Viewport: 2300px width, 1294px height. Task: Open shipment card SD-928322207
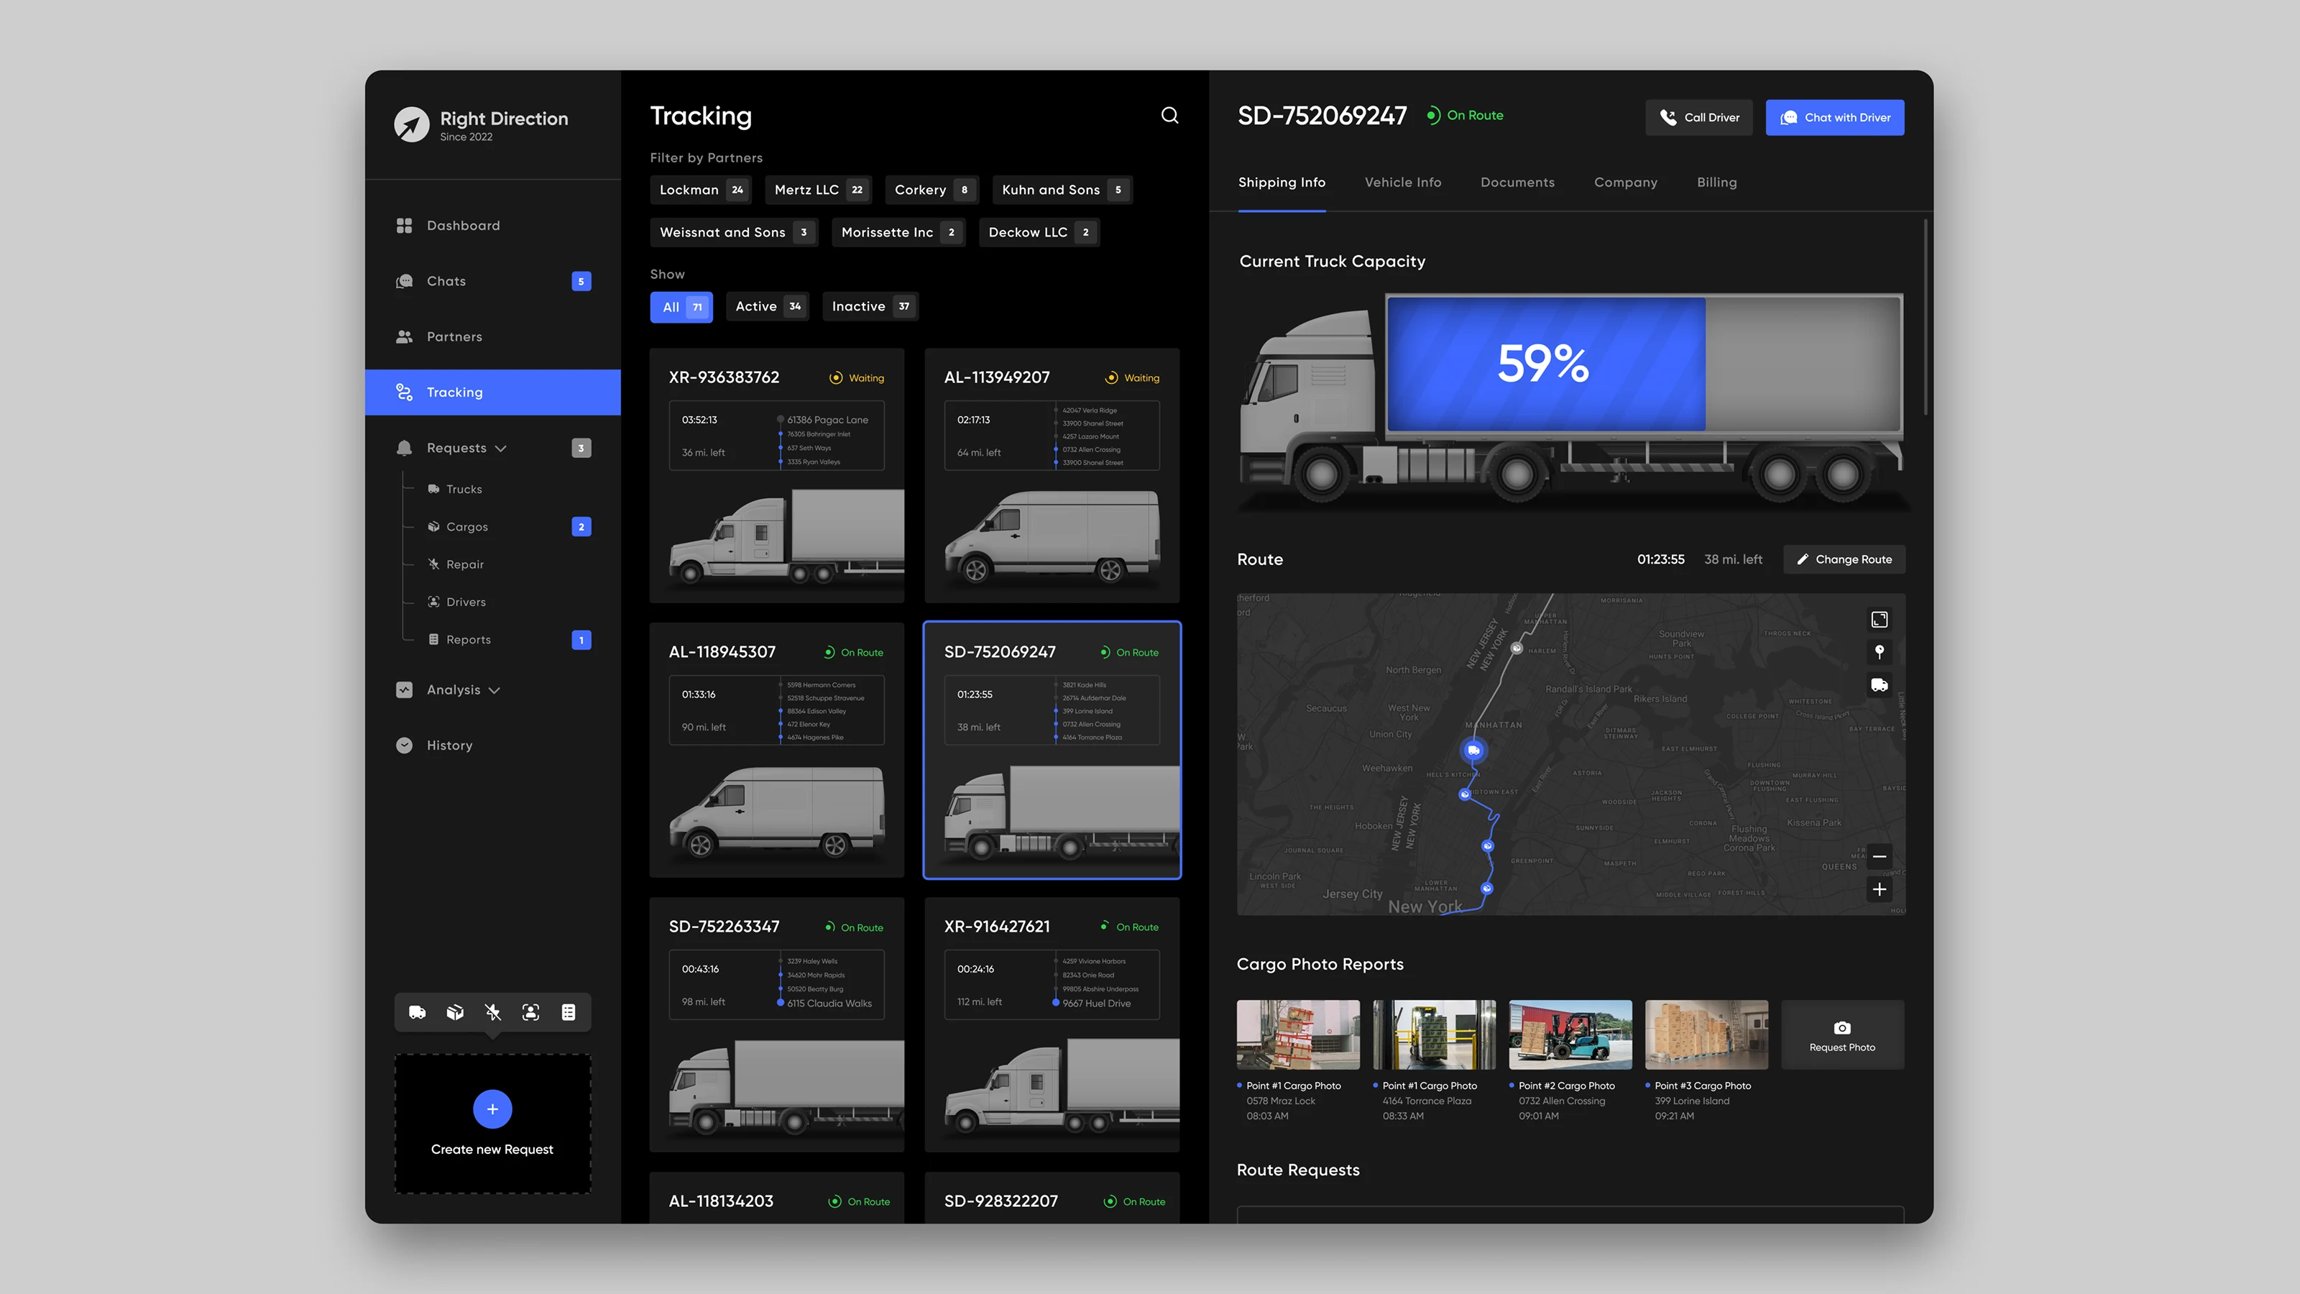point(1052,1198)
